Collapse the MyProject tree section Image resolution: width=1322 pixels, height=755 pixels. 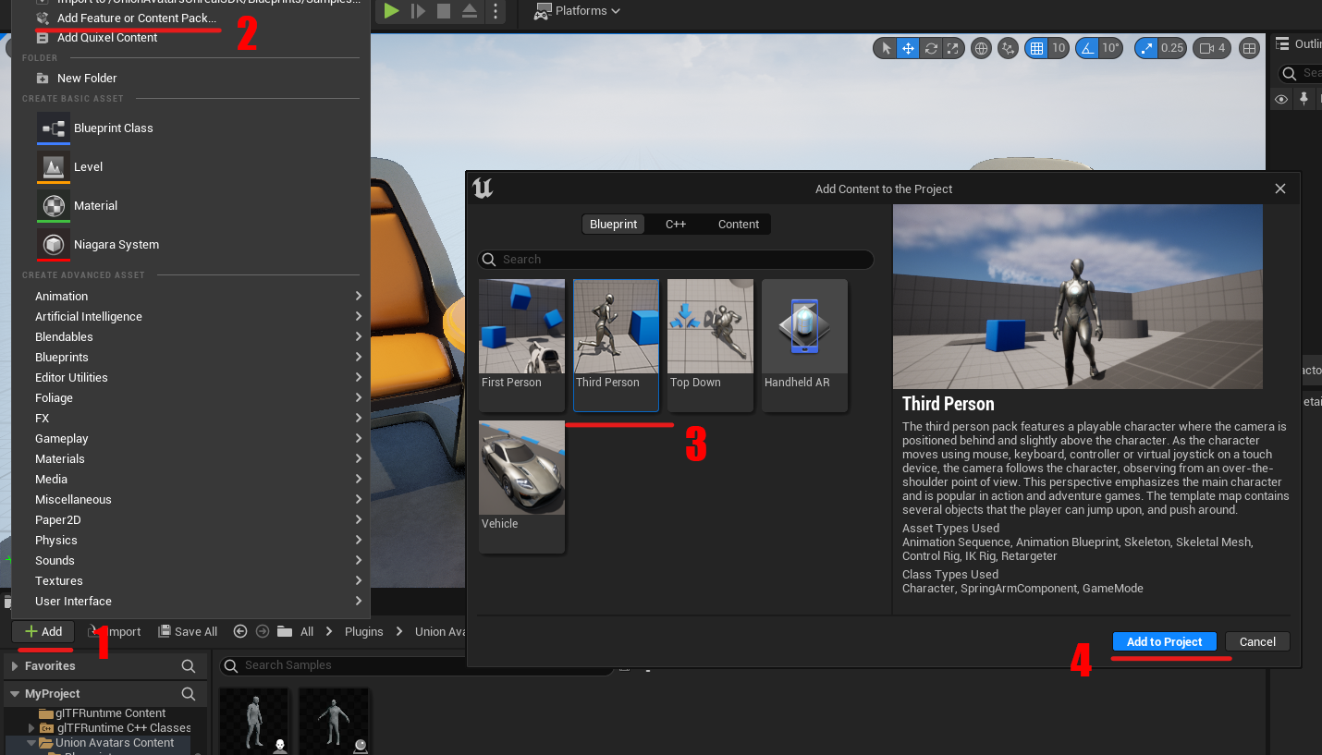[x=14, y=694]
